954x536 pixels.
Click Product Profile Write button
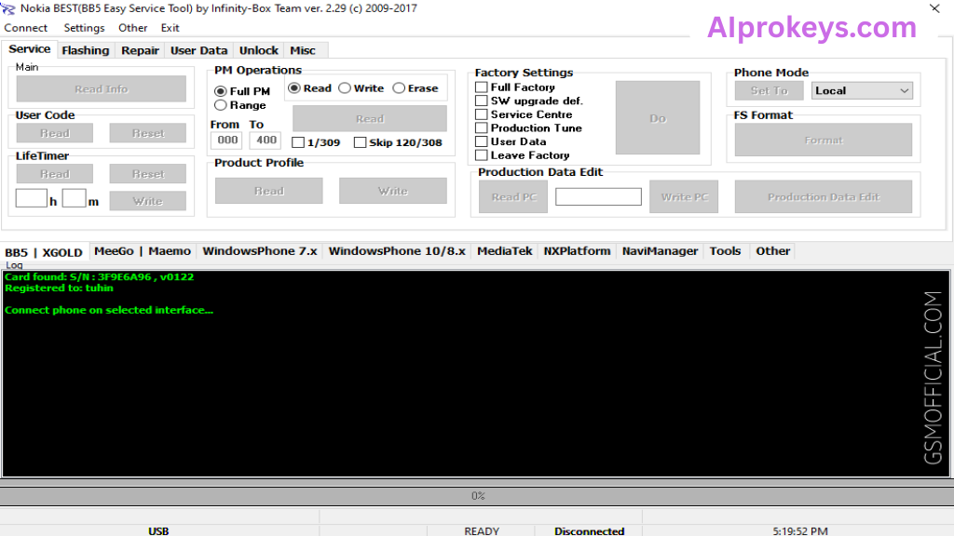point(392,191)
